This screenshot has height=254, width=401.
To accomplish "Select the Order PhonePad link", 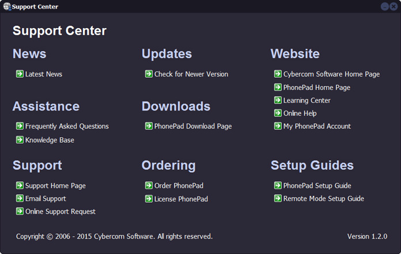I will [179, 185].
